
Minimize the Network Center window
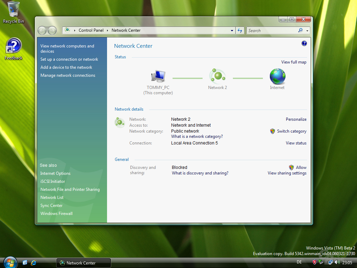tap(283, 20)
